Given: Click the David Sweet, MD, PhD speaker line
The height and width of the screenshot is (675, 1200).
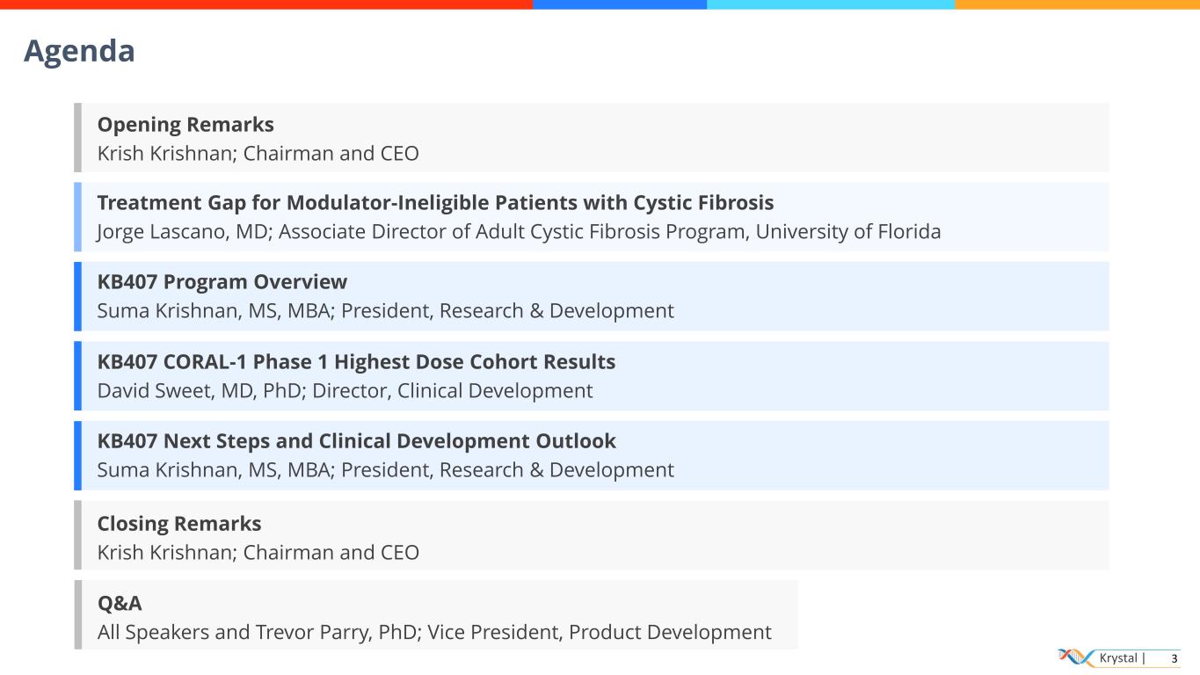Looking at the screenshot, I should (345, 391).
